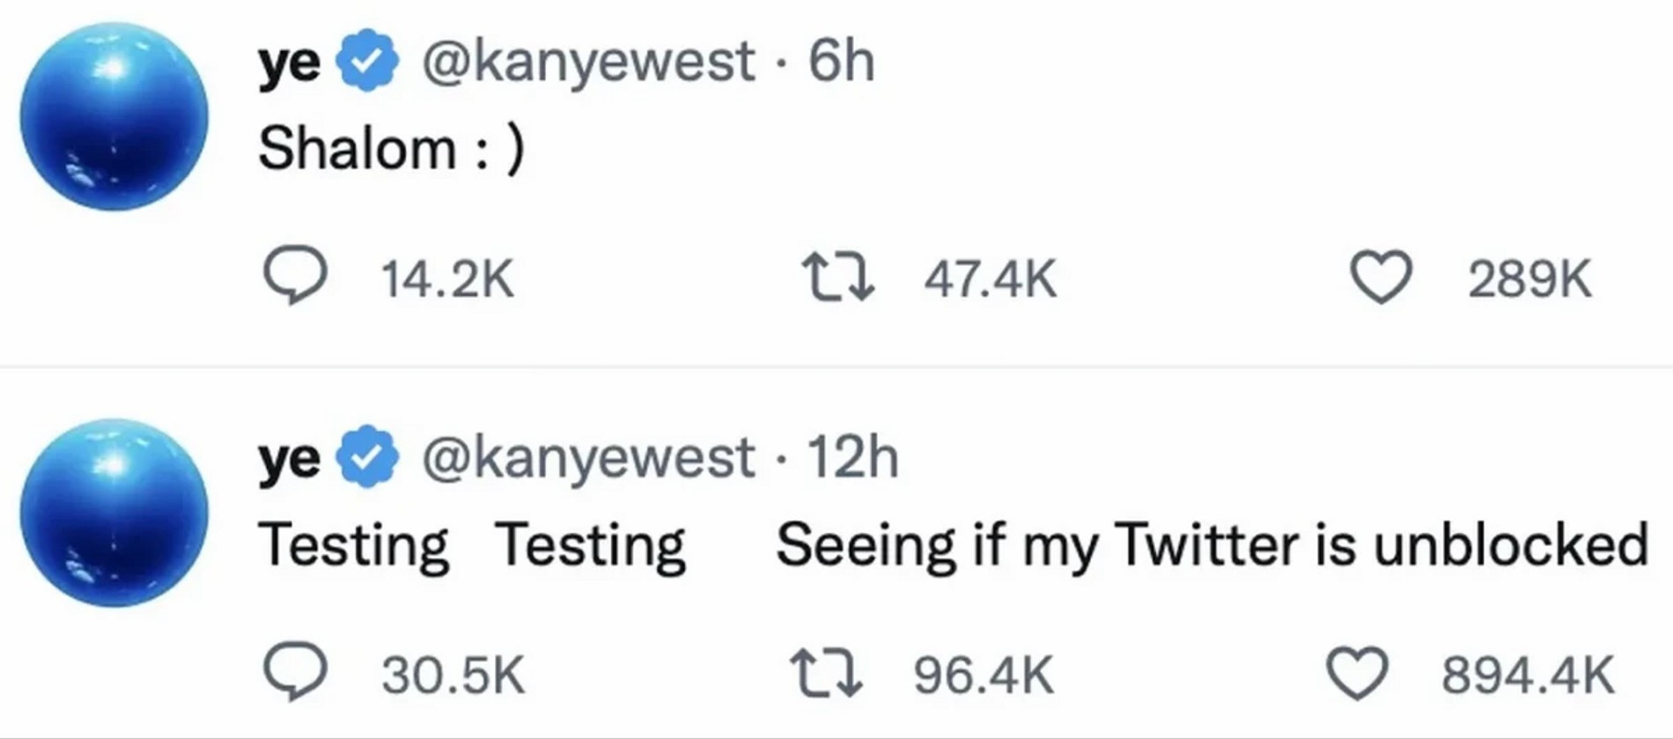Click the @kanyewest handle on the Shalom tweet
The height and width of the screenshot is (739, 1673).
pyautogui.click(x=587, y=62)
